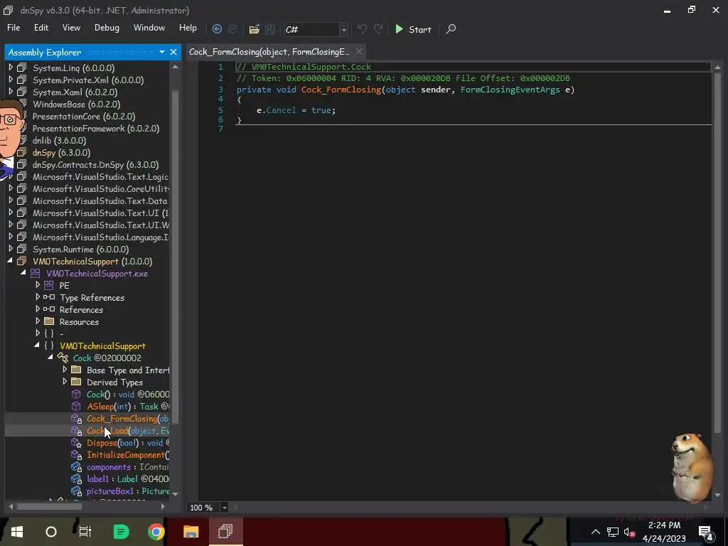Open the language C# combo box

[316, 29]
